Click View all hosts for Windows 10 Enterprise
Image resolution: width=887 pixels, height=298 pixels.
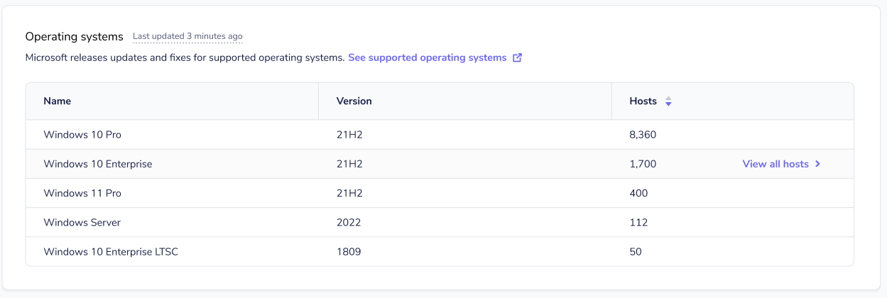[776, 164]
